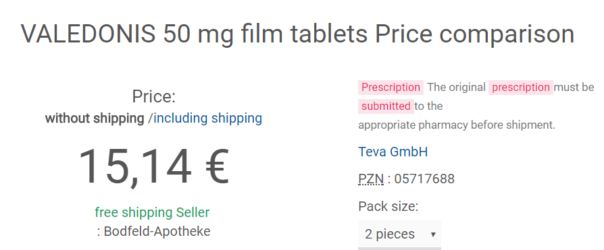Click the small arrow in pack size selector
Image resolution: width=604 pixels, height=250 pixels.
(433, 235)
